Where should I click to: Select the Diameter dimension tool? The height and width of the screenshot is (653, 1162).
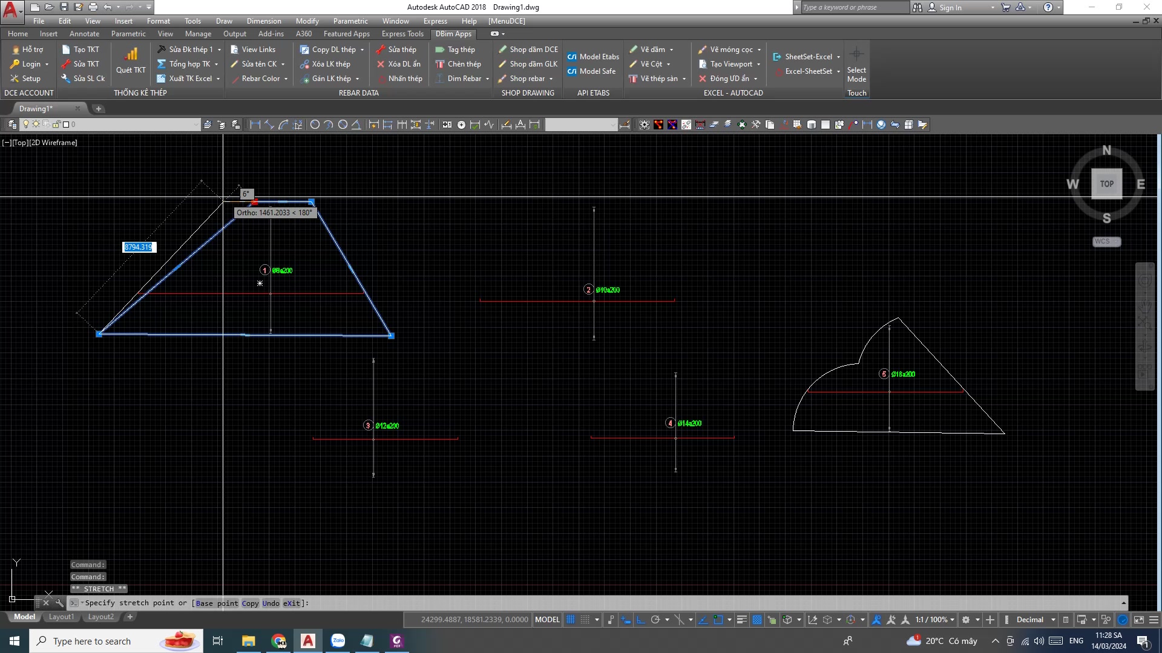[x=343, y=125]
